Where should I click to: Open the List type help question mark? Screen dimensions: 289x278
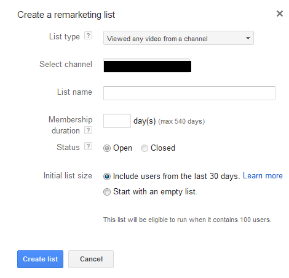(x=88, y=36)
